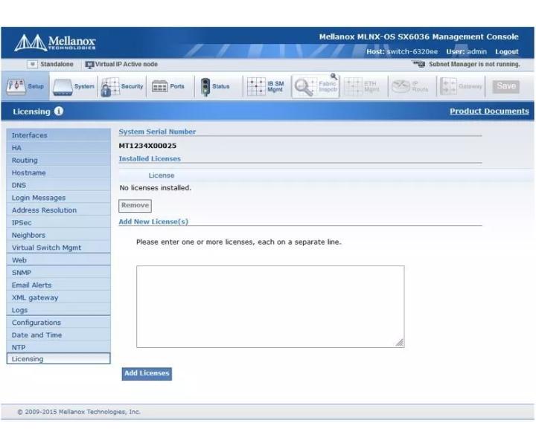The height and width of the screenshot is (446, 536).
Task: Open the Product Documents link
Action: pyautogui.click(x=489, y=111)
